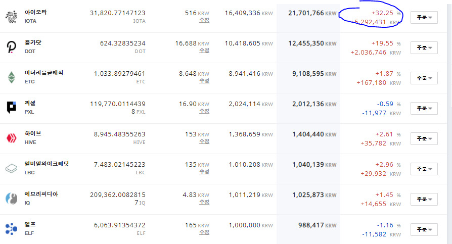This screenshot has height=244, width=452.
Task: Click the HIVE coin logo icon
Action: (12, 138)
